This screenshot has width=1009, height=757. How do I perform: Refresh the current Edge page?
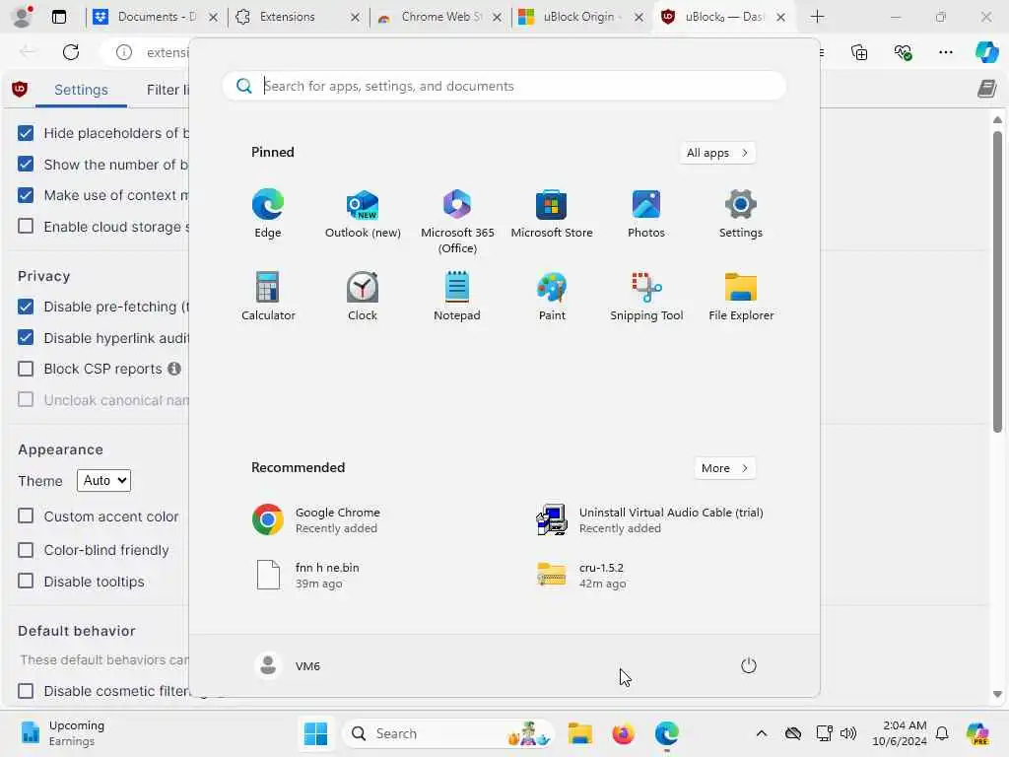[71, 52]
